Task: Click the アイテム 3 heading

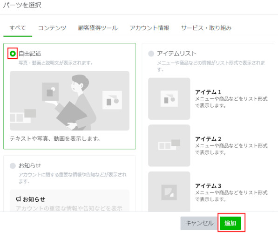Action: click(x=208, y=185)
